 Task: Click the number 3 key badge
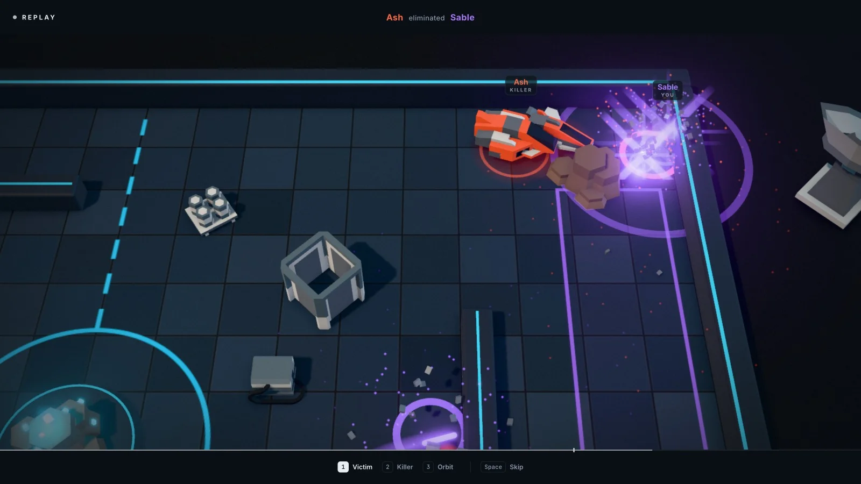point(428,467)
